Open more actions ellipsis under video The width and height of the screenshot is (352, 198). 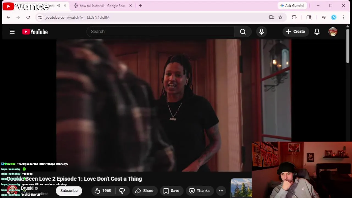point(221,191)
